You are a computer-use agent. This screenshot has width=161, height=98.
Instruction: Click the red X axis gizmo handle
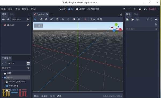(x=120, y=30)
